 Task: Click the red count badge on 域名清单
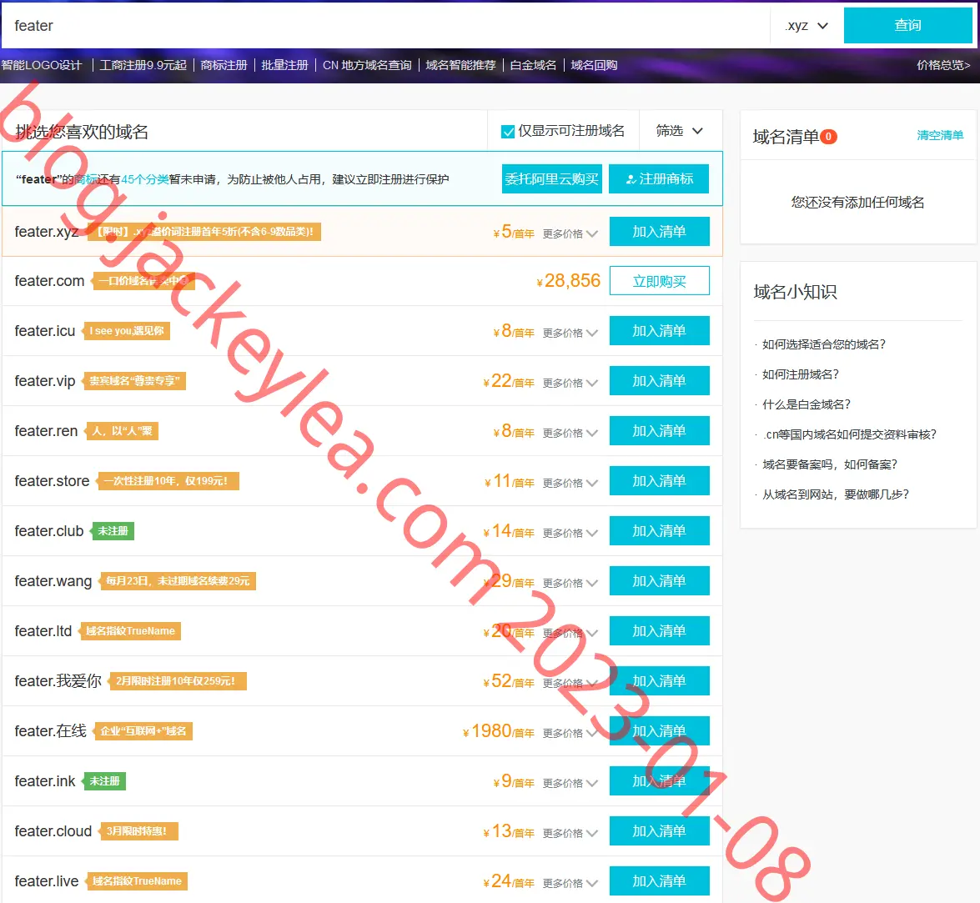(x=828, y=137)
